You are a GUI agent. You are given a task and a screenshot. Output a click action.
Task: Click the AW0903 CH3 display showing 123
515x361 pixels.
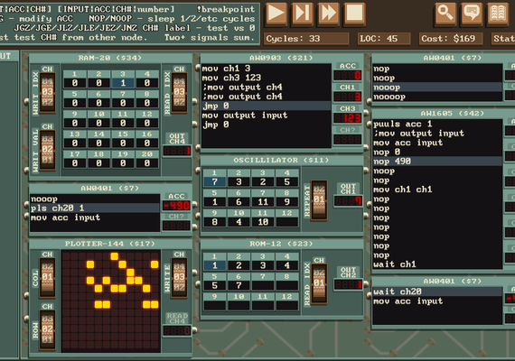(348, 118)
